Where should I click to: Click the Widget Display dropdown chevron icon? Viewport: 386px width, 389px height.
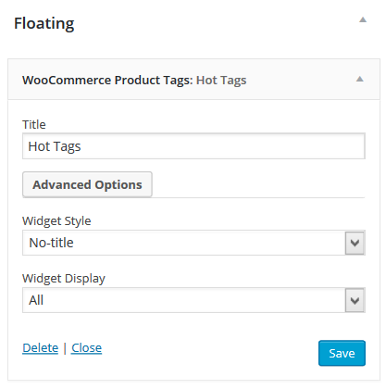click(x=355, y=300)
